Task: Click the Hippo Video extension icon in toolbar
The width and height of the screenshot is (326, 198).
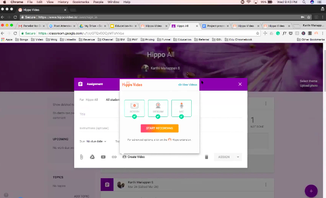Action: coord(316,33)
